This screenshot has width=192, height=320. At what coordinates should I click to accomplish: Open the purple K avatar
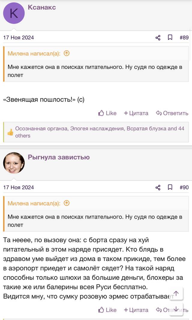tap(14, 13)
